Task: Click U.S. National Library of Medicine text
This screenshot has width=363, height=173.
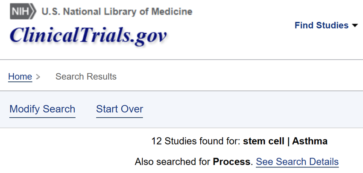Action: (117, 12)
